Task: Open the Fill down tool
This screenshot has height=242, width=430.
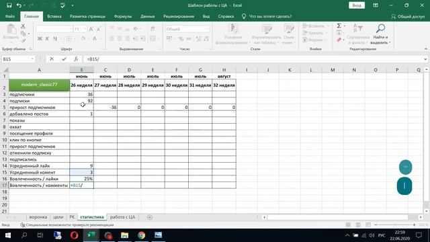Action: 339,33
